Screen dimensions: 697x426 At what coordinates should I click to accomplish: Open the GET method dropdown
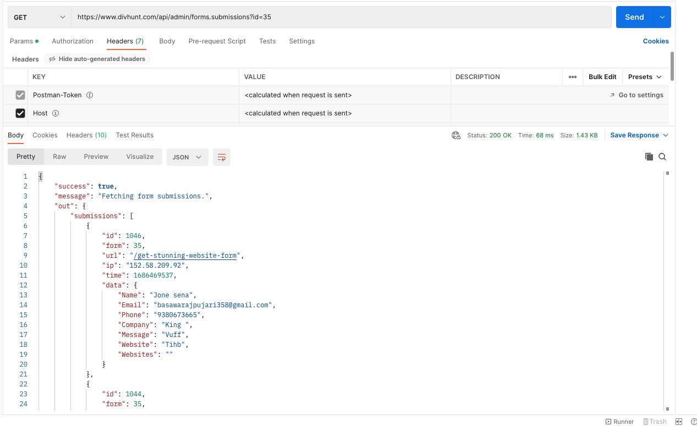[39, 17]
